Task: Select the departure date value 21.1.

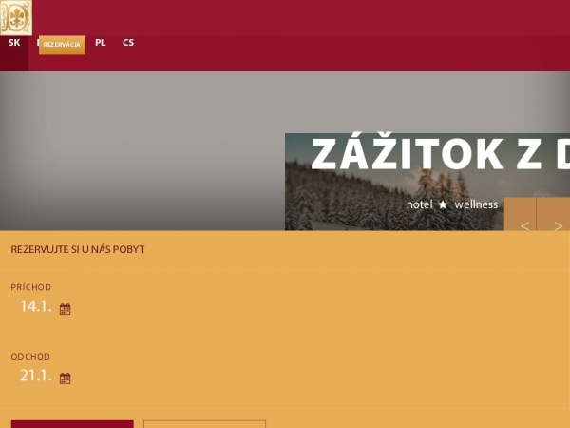Action: pyautogui.click(x=36, y=376)
